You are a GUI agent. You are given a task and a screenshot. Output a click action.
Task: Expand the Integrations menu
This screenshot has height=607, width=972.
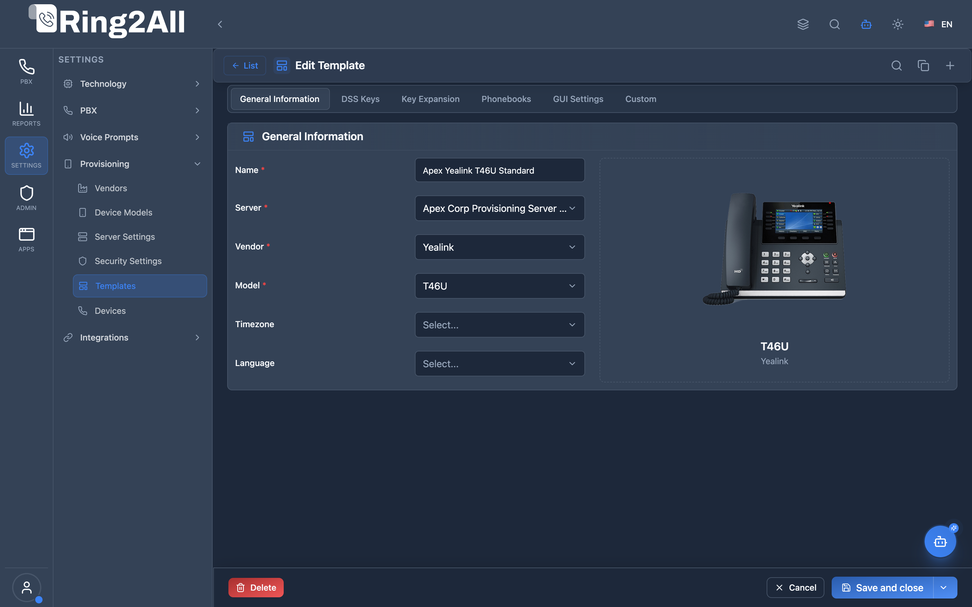132,337
